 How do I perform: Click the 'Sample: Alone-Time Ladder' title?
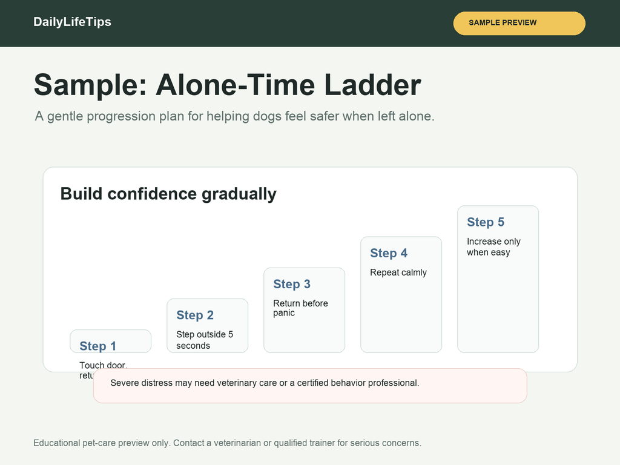click(228, 85)
